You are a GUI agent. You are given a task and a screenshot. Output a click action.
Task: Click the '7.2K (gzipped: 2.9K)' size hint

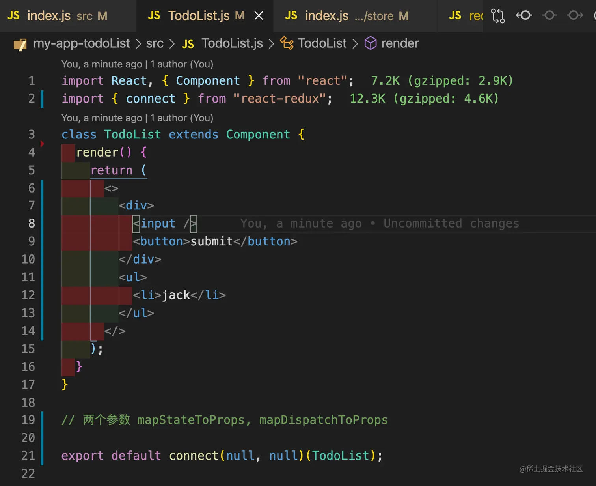pos(442,80)
